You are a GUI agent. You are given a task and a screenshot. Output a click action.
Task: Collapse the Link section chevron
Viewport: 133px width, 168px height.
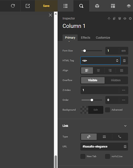pyautogui.click(x=125, y=126)
